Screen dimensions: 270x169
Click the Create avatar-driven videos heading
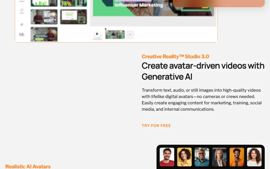click(203, 71)
